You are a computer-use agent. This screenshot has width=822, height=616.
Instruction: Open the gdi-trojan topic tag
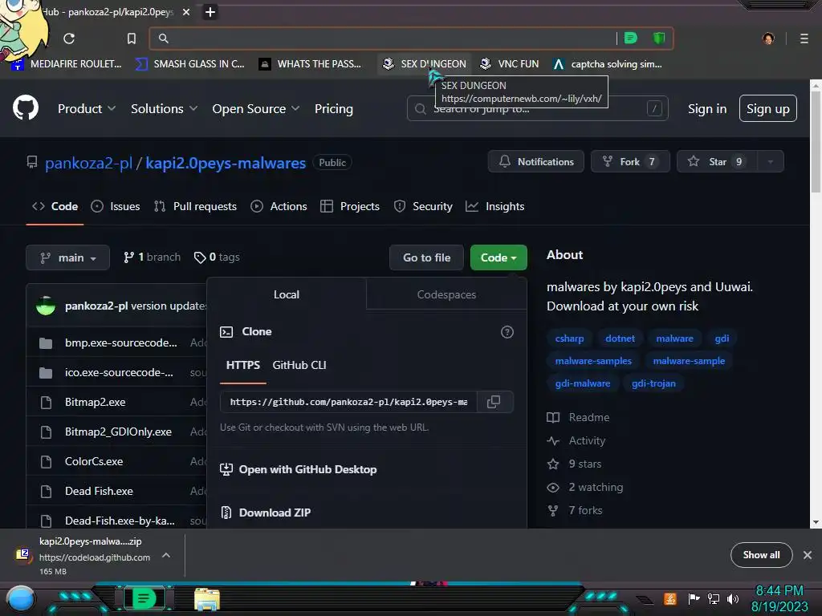[x=653, y=383]
